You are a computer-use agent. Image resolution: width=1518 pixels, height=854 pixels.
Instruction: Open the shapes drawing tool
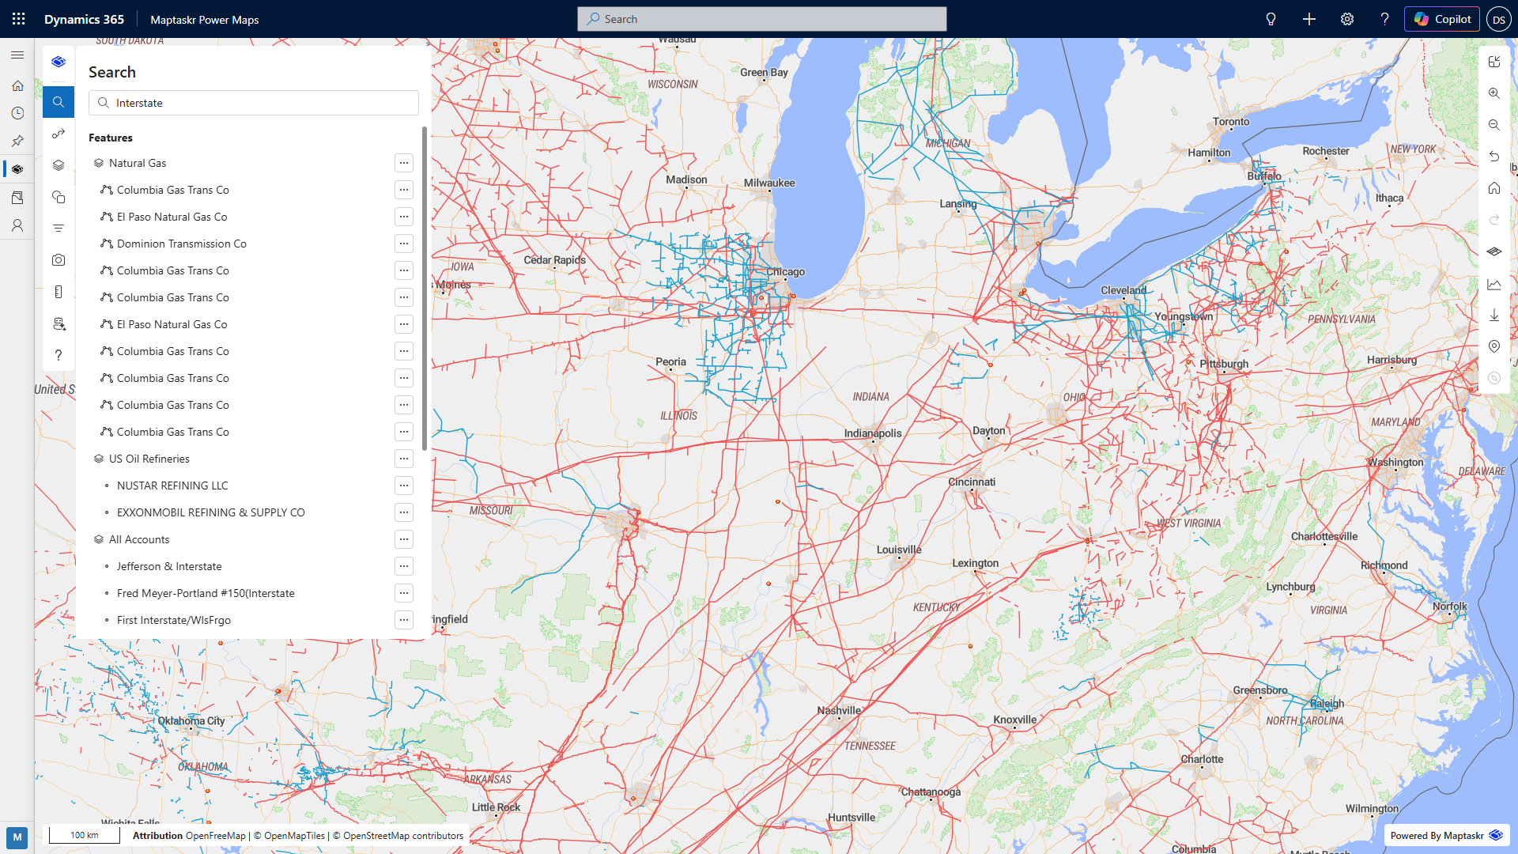59,197
